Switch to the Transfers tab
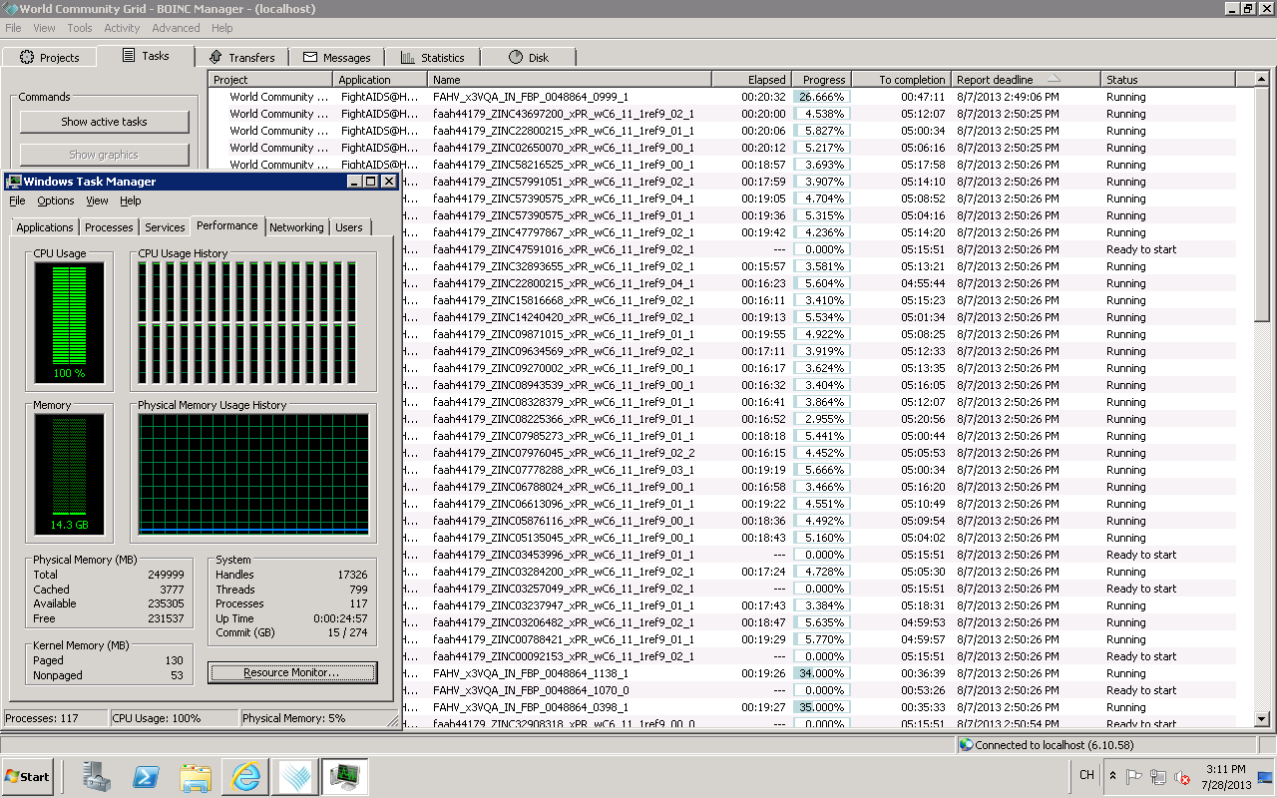The width and height of the screenshot is (1277, 798). 240,58
